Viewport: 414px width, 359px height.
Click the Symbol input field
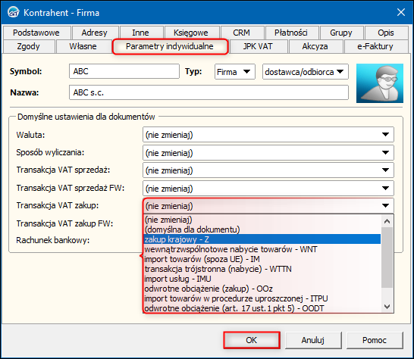pos(124,71)
